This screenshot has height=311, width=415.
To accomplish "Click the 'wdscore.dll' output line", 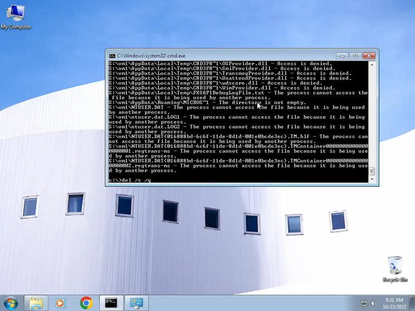I will [x=216, y=83].
